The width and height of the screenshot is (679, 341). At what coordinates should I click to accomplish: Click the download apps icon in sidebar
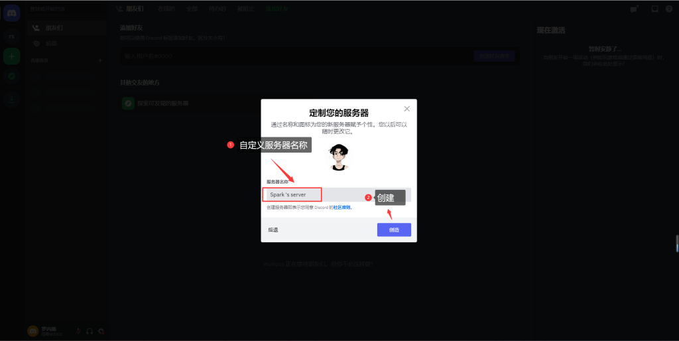click(11, 100)
